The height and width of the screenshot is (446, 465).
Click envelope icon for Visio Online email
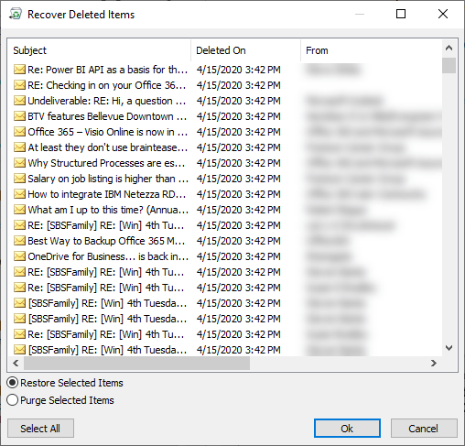point(19,132)
